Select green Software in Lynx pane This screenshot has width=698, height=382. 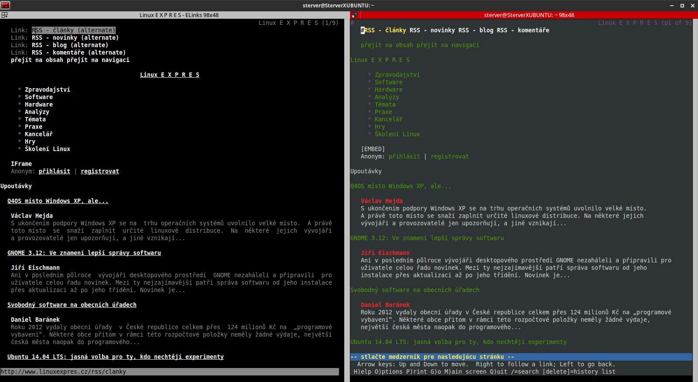[389, 82]
